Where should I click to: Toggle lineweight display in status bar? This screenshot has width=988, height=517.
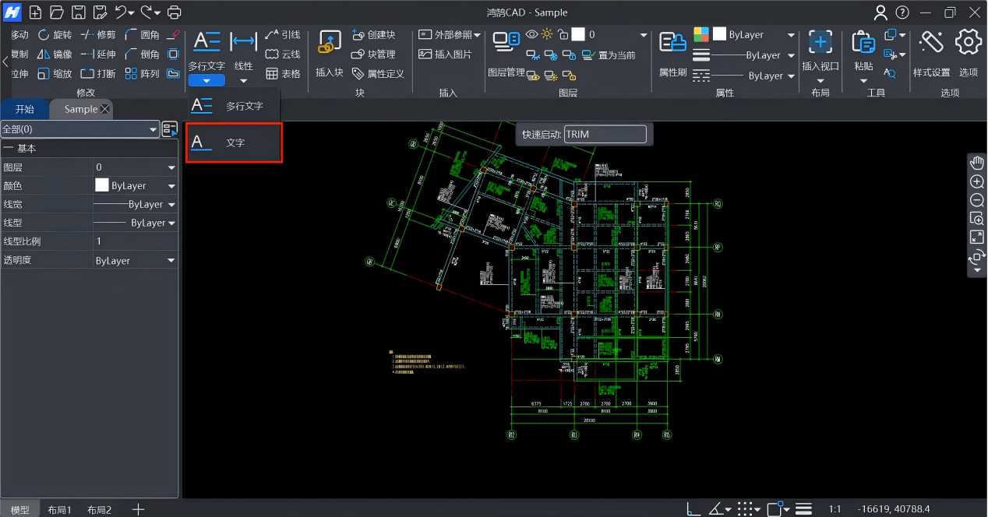(803, 509)
